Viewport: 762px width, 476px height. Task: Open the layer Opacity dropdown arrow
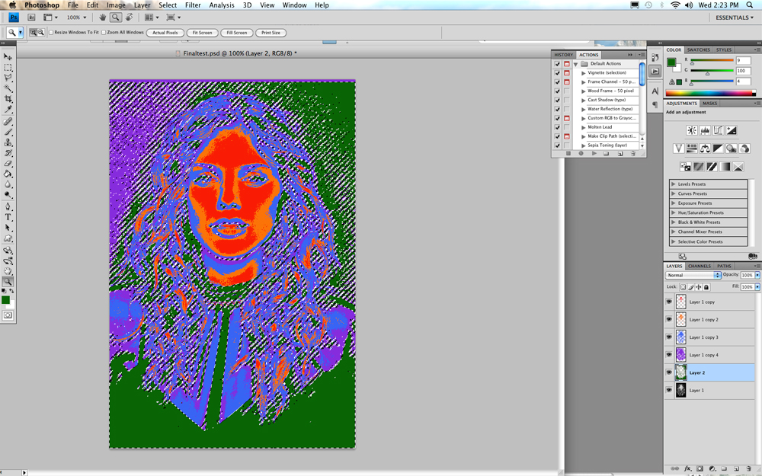[x=757, y=275]
